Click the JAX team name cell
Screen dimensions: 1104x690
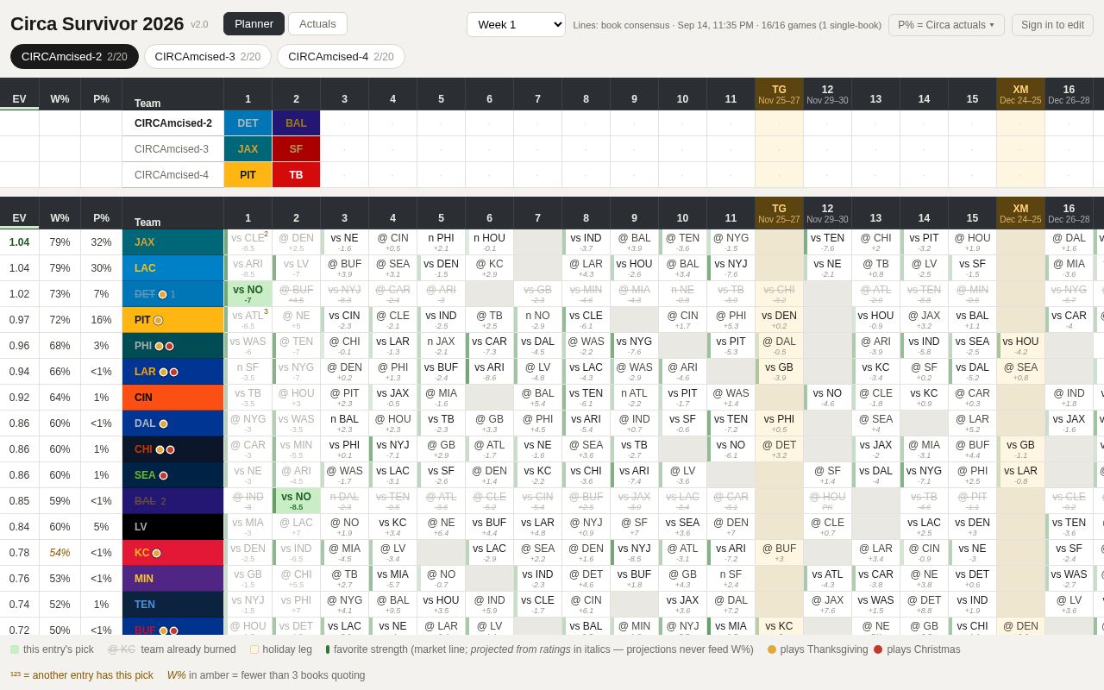172,242
